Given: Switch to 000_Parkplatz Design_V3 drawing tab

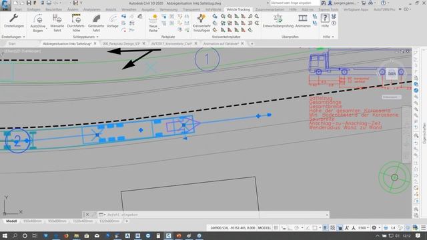Looking at the screenshot, I should click(121, 43).
